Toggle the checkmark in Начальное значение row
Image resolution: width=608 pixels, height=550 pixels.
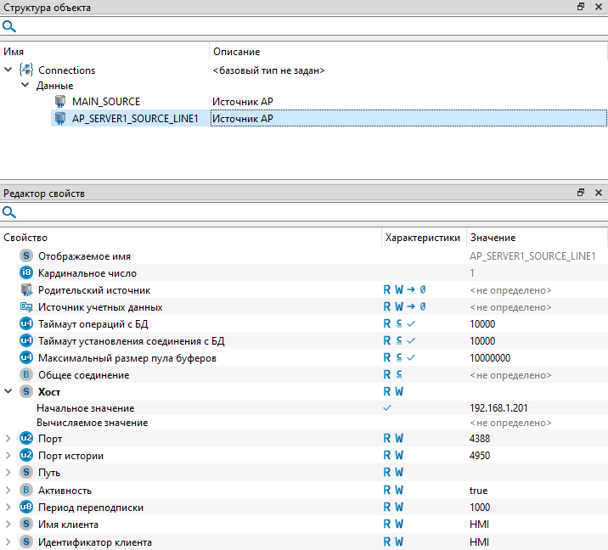pyautogui.click(x=388, y=407)
